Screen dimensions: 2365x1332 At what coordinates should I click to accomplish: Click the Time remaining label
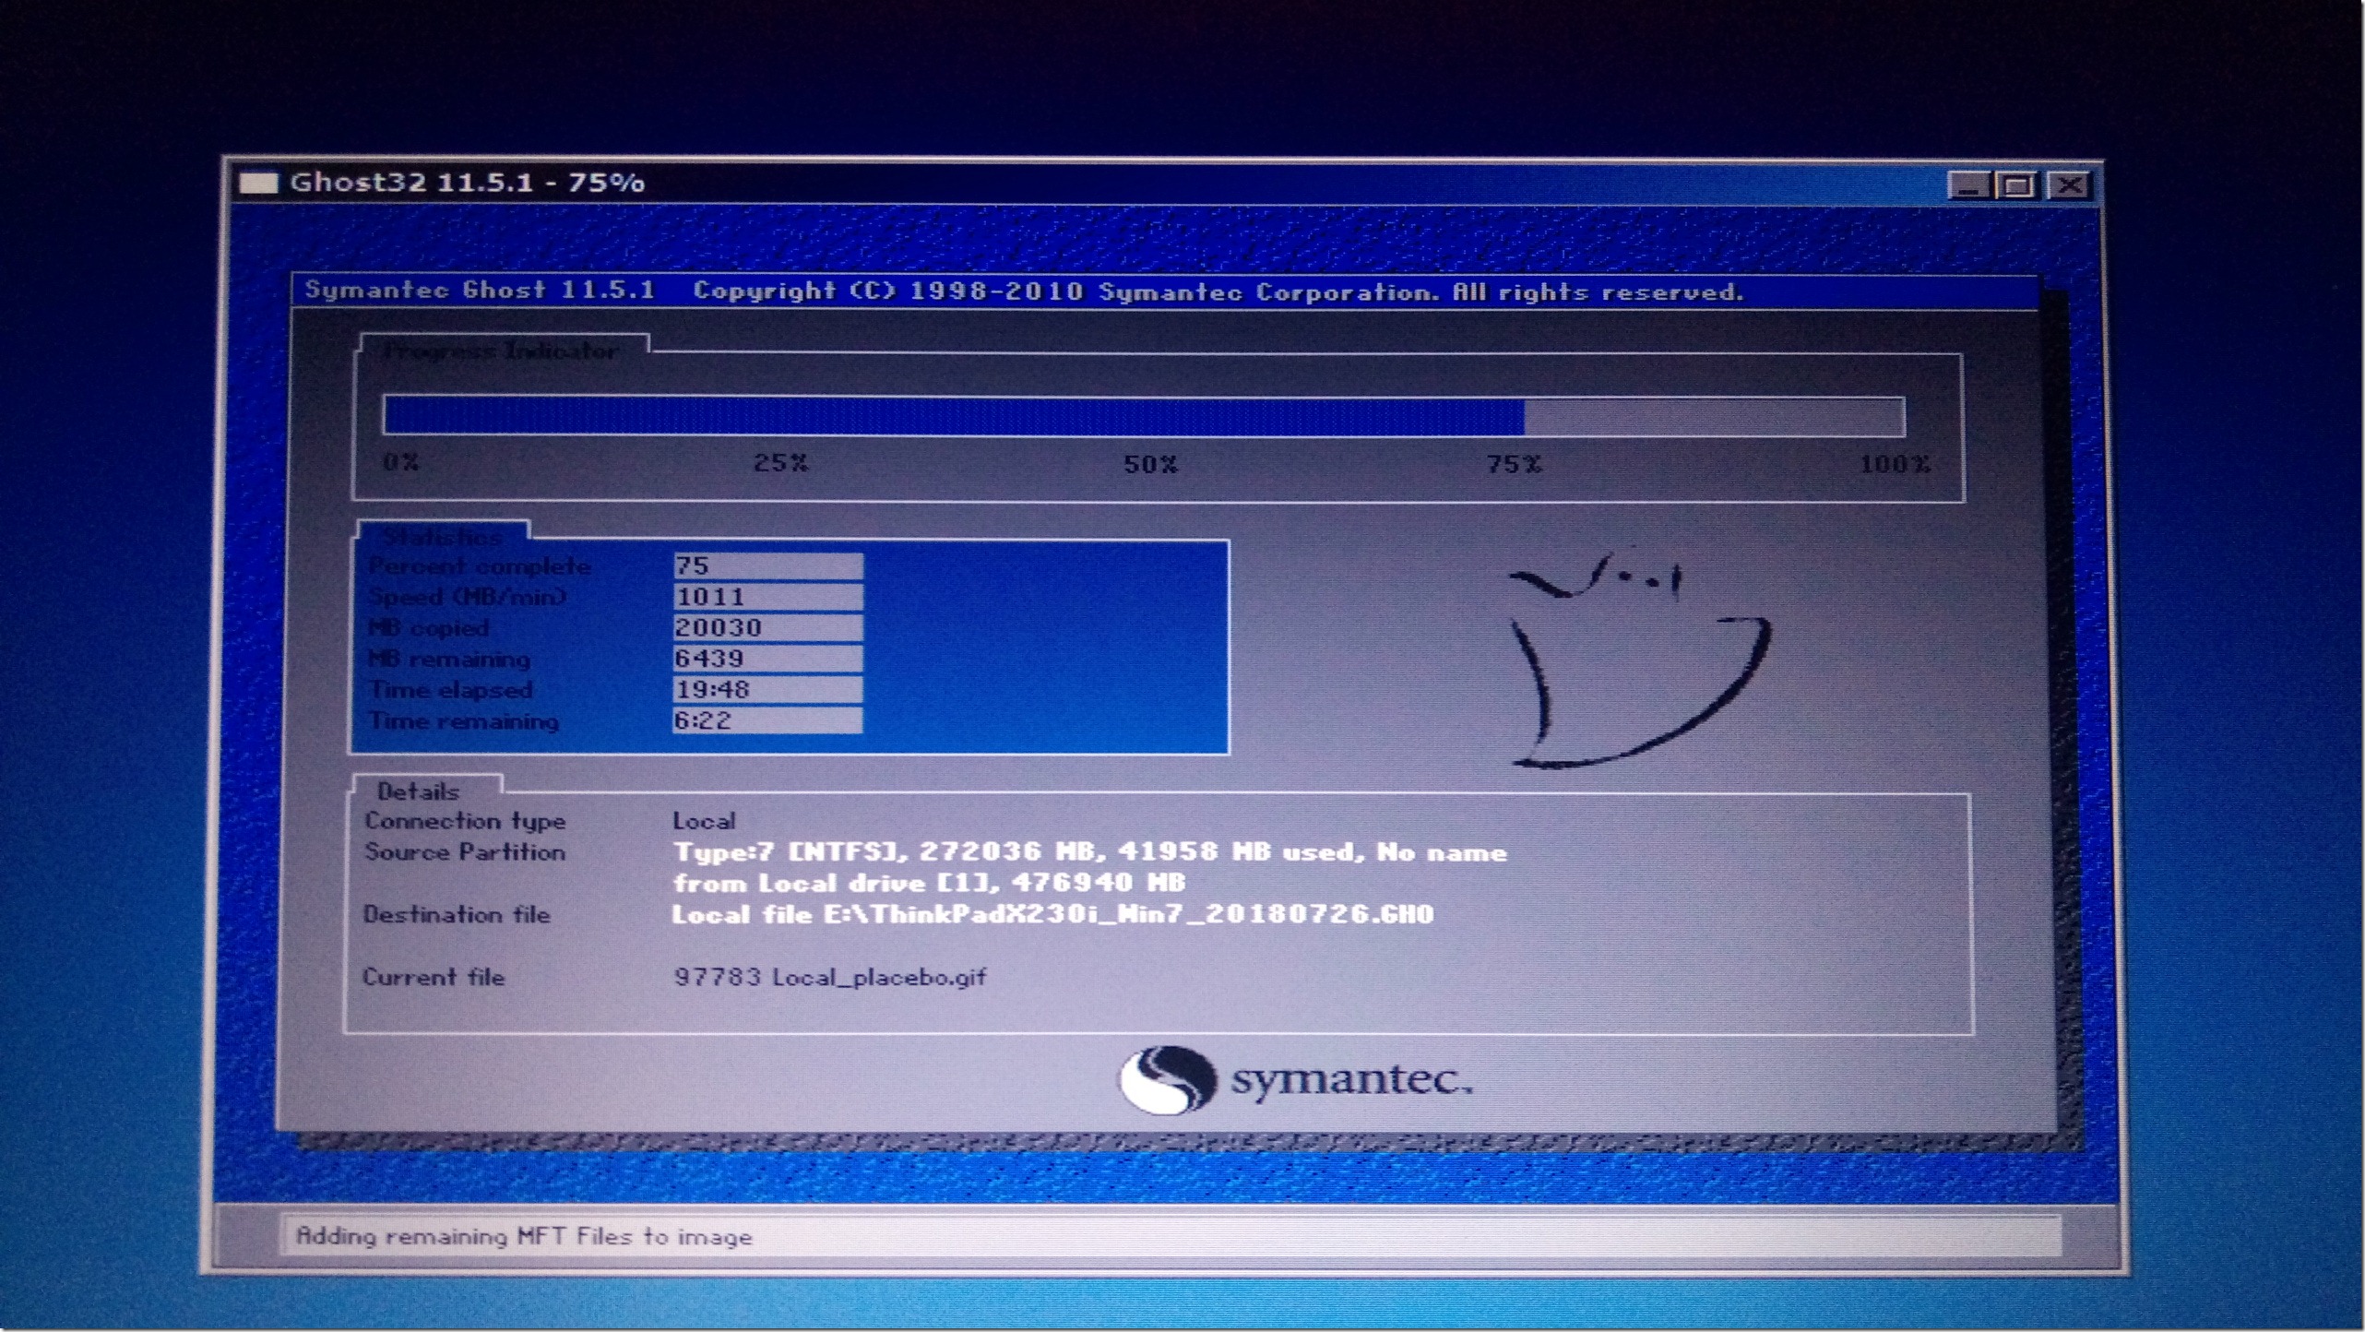click(464, 721)
